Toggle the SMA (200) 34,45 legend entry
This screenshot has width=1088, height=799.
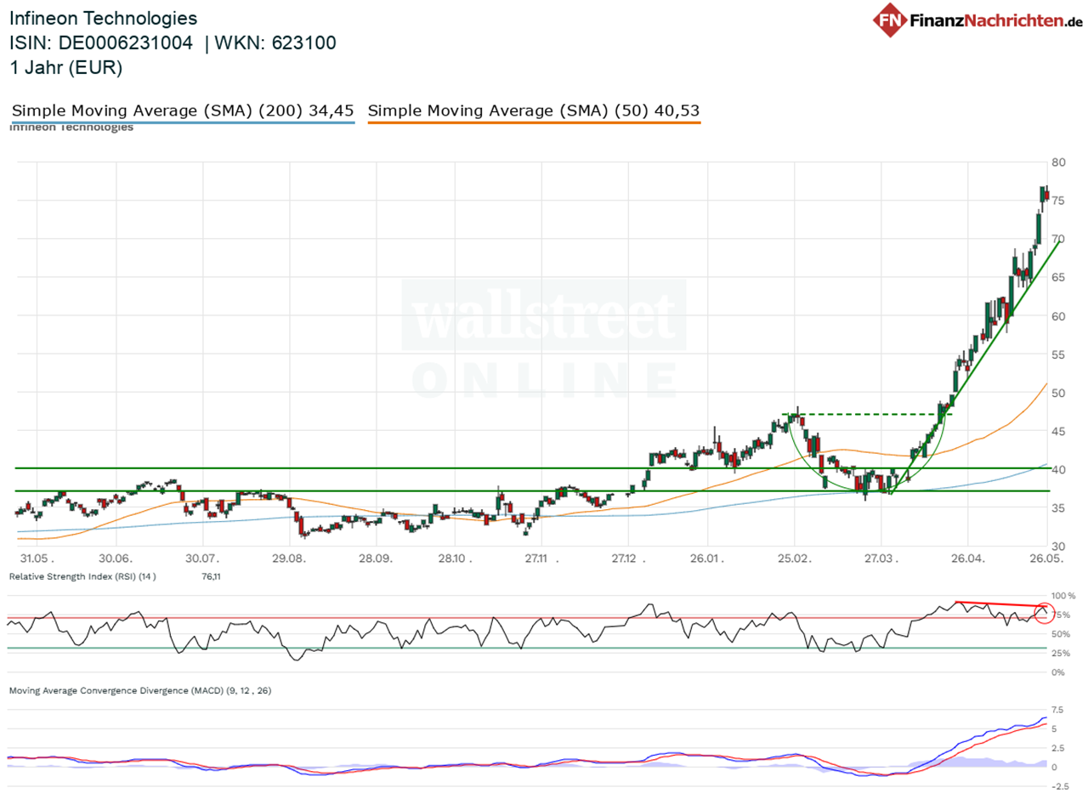(x=183, y=110)
